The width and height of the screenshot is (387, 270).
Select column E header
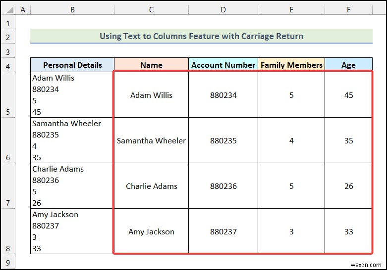[291, 9]
